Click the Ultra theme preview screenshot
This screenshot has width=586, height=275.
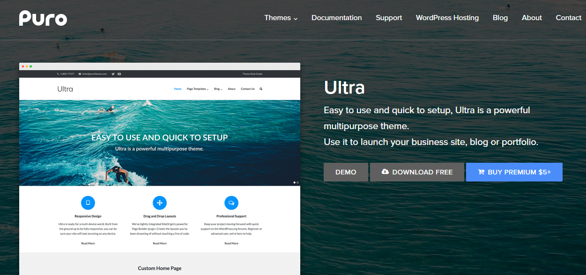point(160,169)
